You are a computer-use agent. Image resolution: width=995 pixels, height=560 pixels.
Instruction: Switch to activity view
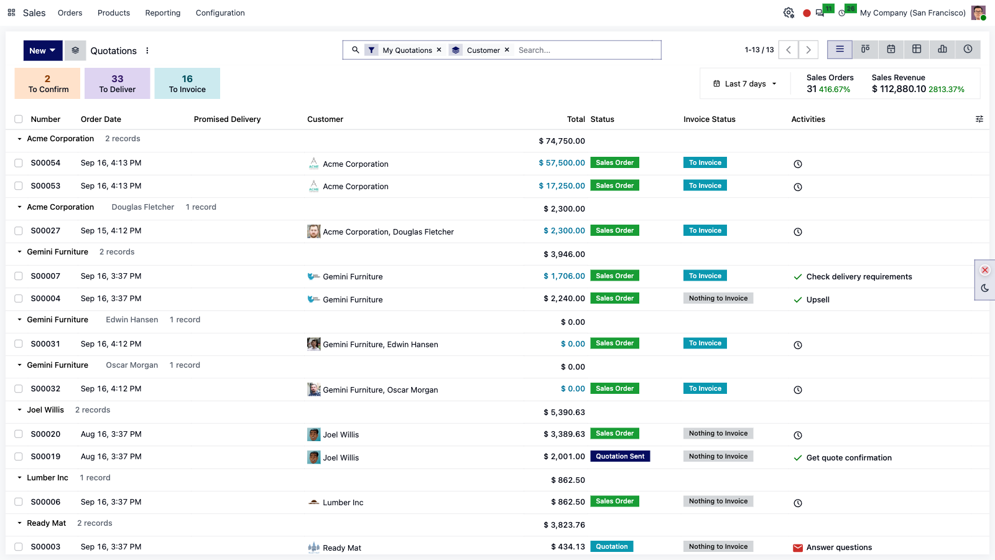968,49
